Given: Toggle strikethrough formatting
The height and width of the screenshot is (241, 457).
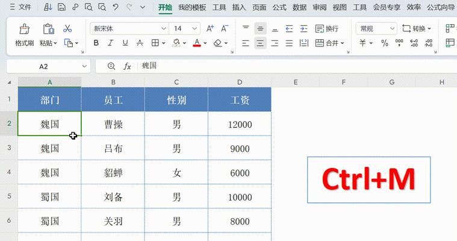Looking at the screenshot, I should [x=140, y=43].
